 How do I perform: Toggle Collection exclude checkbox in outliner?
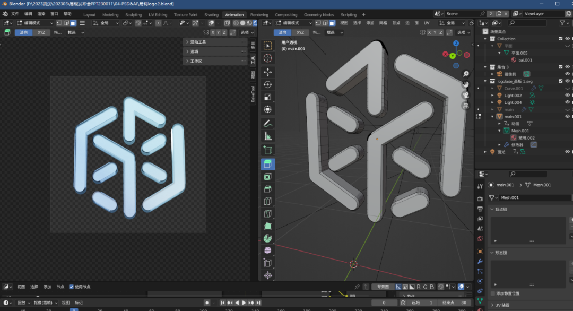click(x=561, y=39)
